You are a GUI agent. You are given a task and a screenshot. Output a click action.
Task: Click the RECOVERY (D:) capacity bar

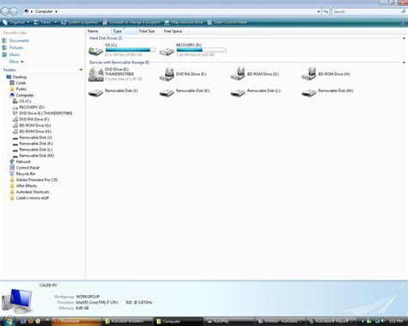coord(201,50)
